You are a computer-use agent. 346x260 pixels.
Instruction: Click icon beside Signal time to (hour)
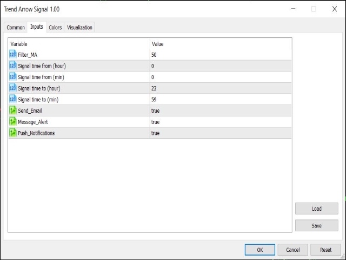(13, 88)
